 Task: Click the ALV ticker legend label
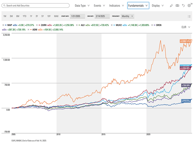(83, 25)
